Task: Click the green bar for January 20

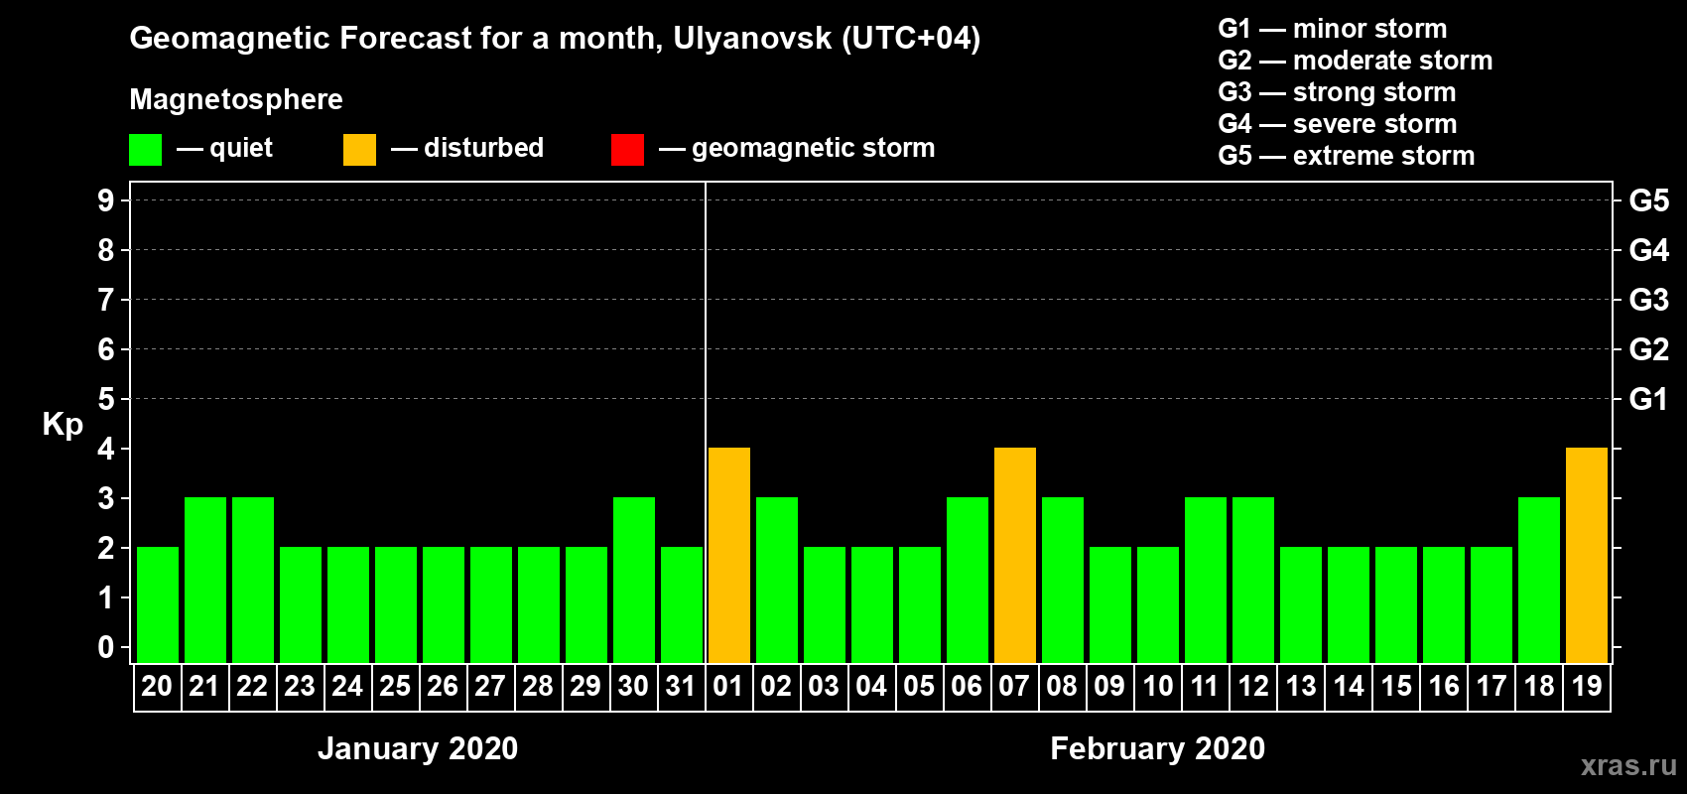Action: (158, 605)
